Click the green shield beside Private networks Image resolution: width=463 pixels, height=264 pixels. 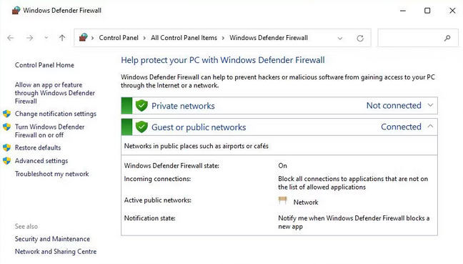pos(141,106)
